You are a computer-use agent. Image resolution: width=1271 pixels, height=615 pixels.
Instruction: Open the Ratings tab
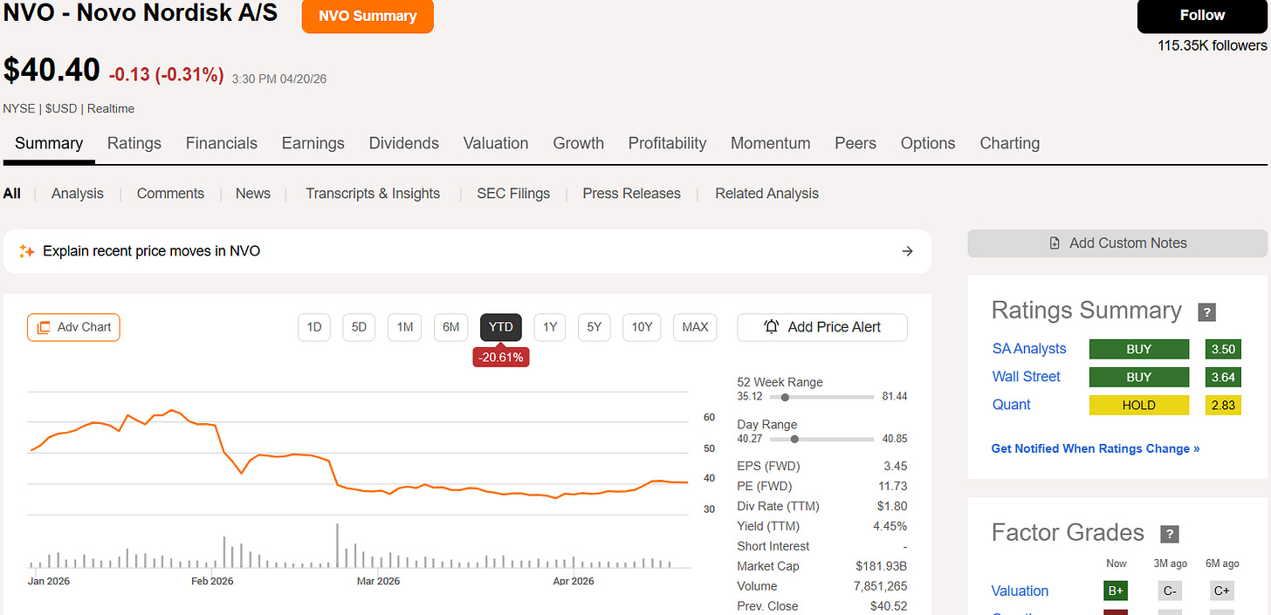134,143
